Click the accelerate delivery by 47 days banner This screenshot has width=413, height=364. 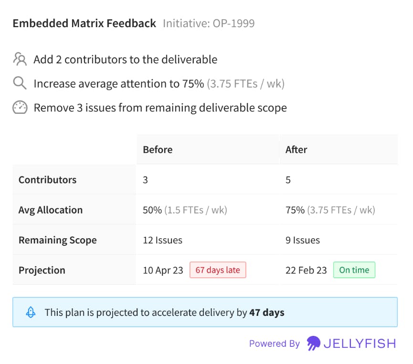(205, 313)
